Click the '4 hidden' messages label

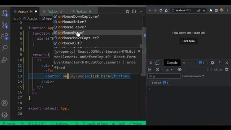[216, 70]
